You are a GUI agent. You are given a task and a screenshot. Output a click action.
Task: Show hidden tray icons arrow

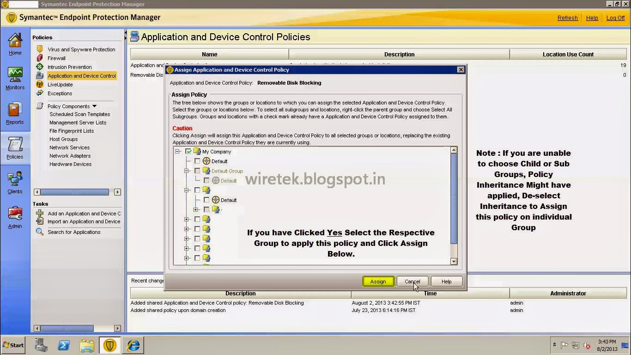[x=554, y=345]
